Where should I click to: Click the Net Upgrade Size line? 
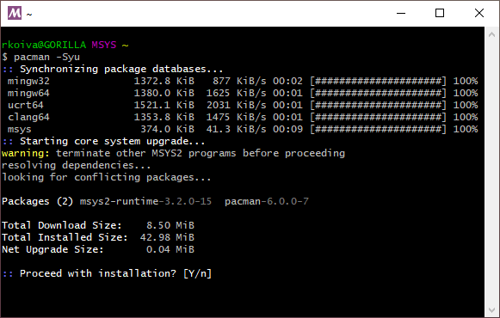point(98,249)
